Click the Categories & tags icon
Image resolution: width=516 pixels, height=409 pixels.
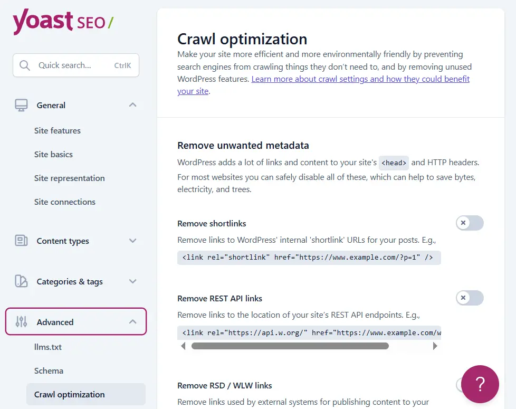coord(21,281)
